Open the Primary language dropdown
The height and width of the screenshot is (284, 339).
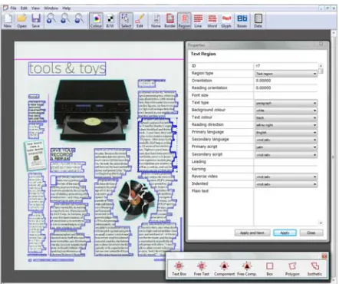[286, 133]
